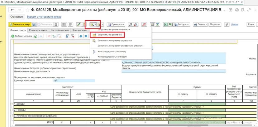This screenshot has width=258, height=127.
Task: Collapse the 1. Доходы section
Action: [12, 104]
